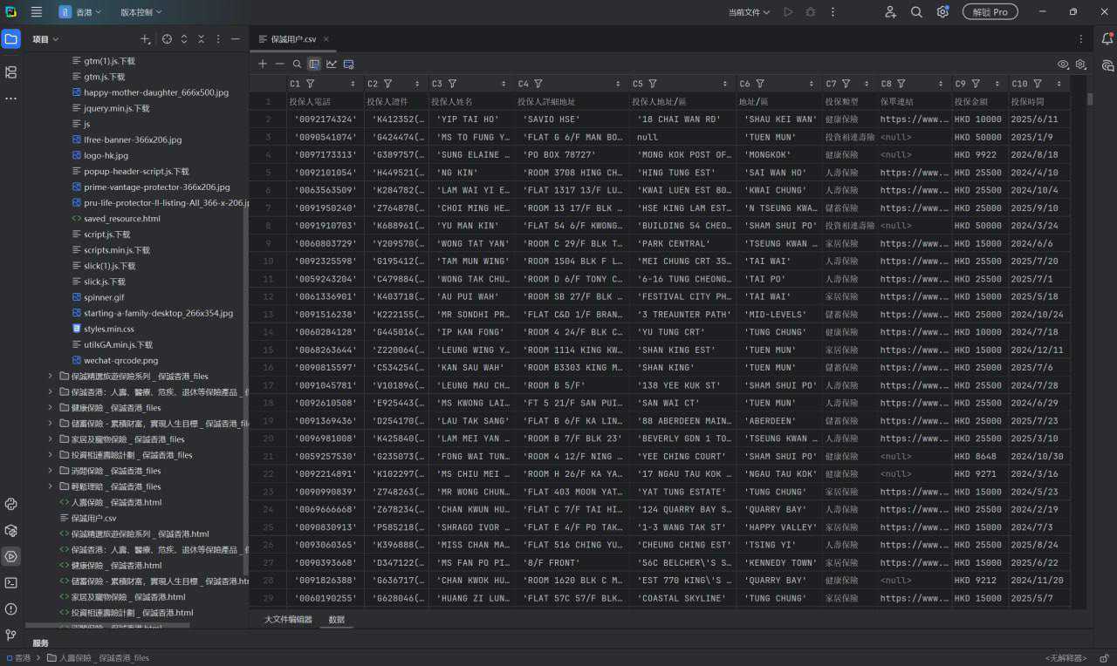This screenshot has width=1117, height=666.
Task: Open editor tabs three-dot options menu
Action: [x=1080, y=39]
